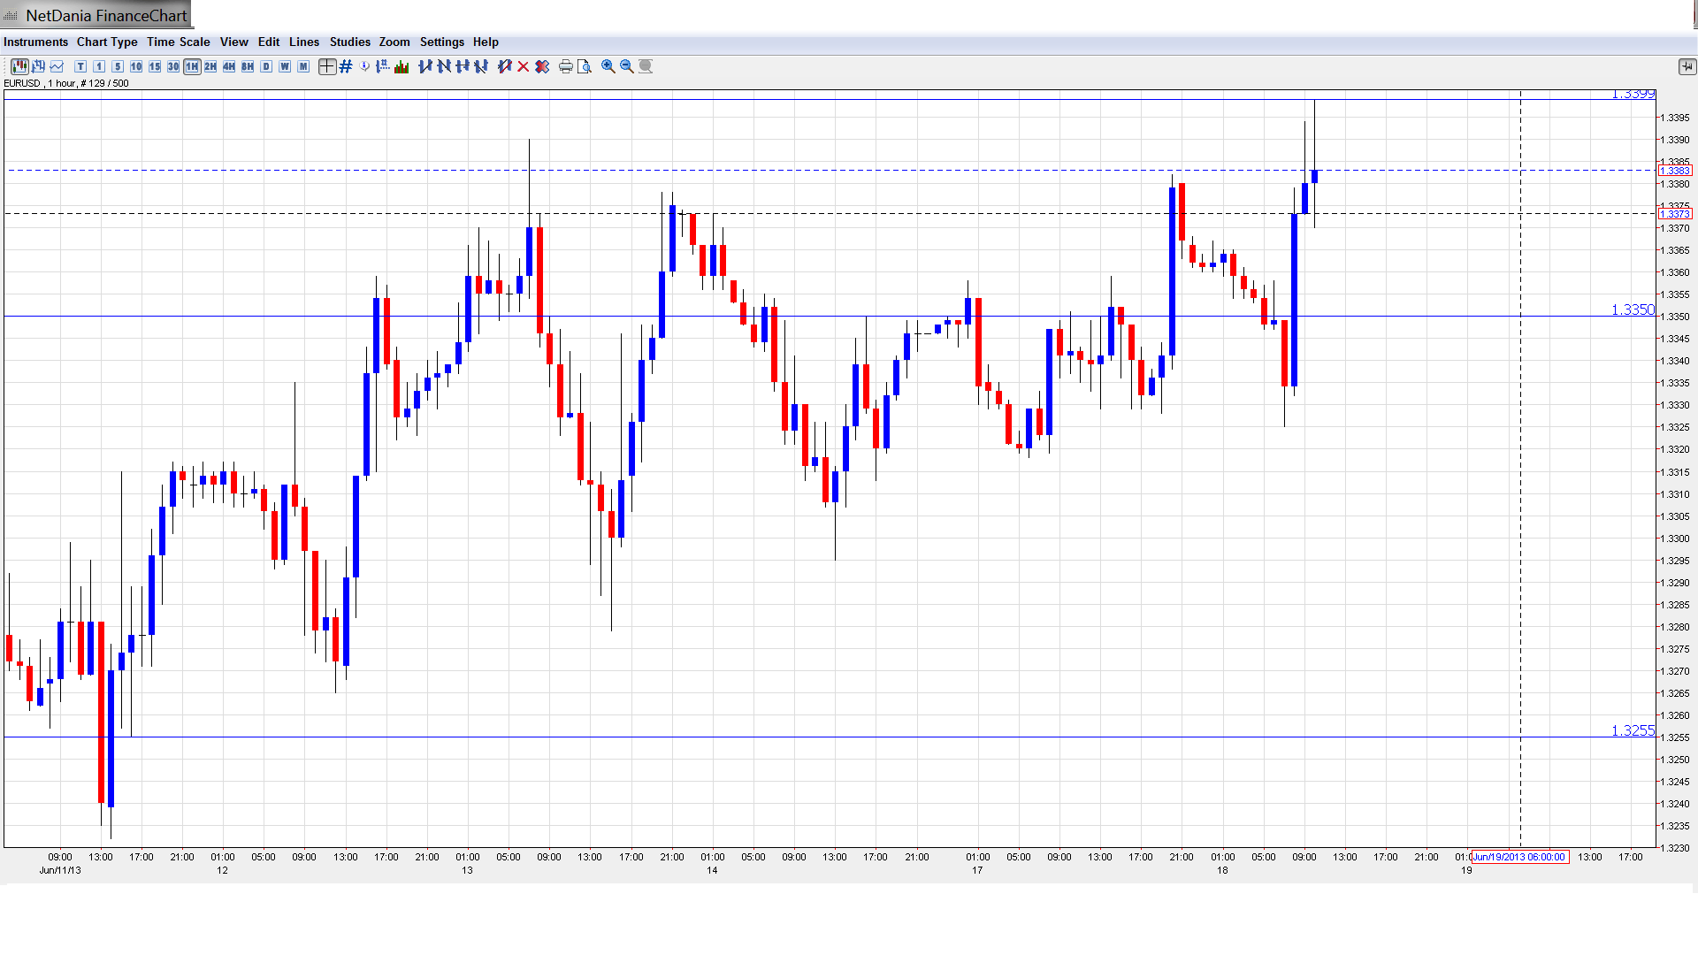Click the print chart icon
The width and height of the screenshot is (1698, 955).
[566, 66]
